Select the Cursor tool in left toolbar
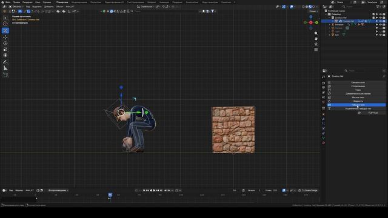This screenshot has width=388, height=218. point(5,24)
